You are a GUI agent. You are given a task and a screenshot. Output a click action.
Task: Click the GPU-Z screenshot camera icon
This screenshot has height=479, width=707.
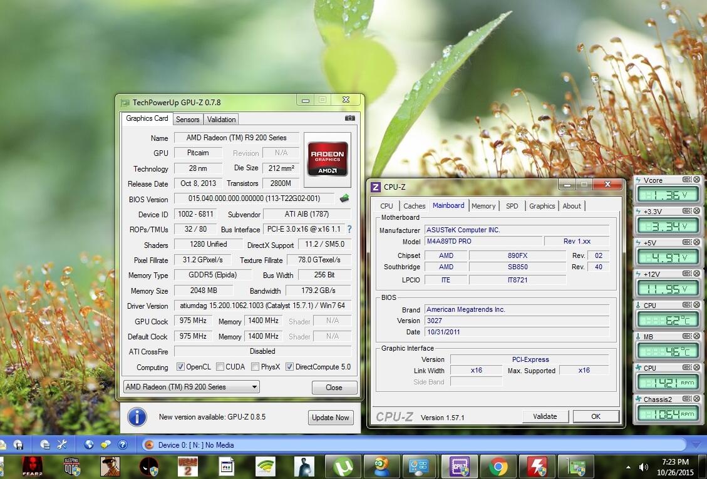(x=349, y=118)
